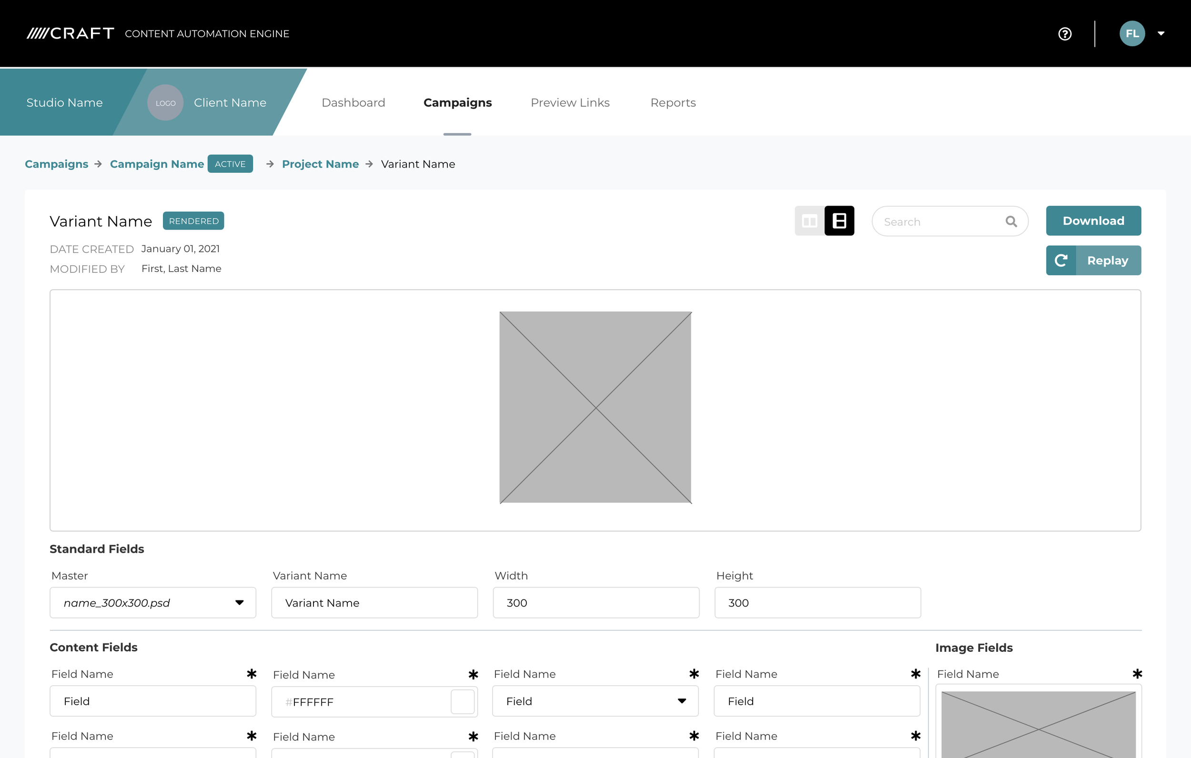The image size is (1191, 758).
Task: Follow the Project Name breadcrumb link
Action: (x=320, y=164)
